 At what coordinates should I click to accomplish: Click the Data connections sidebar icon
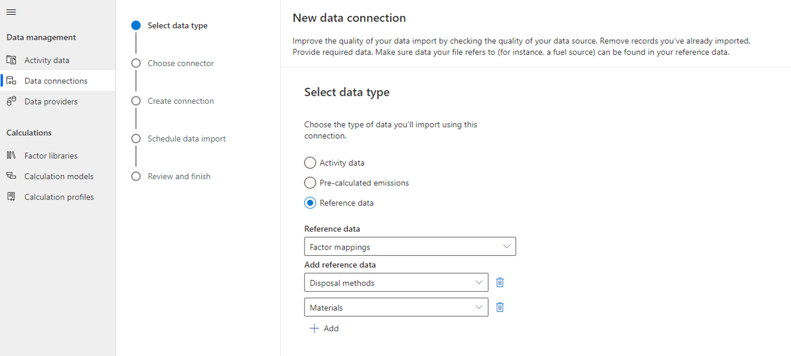(11, 81)
